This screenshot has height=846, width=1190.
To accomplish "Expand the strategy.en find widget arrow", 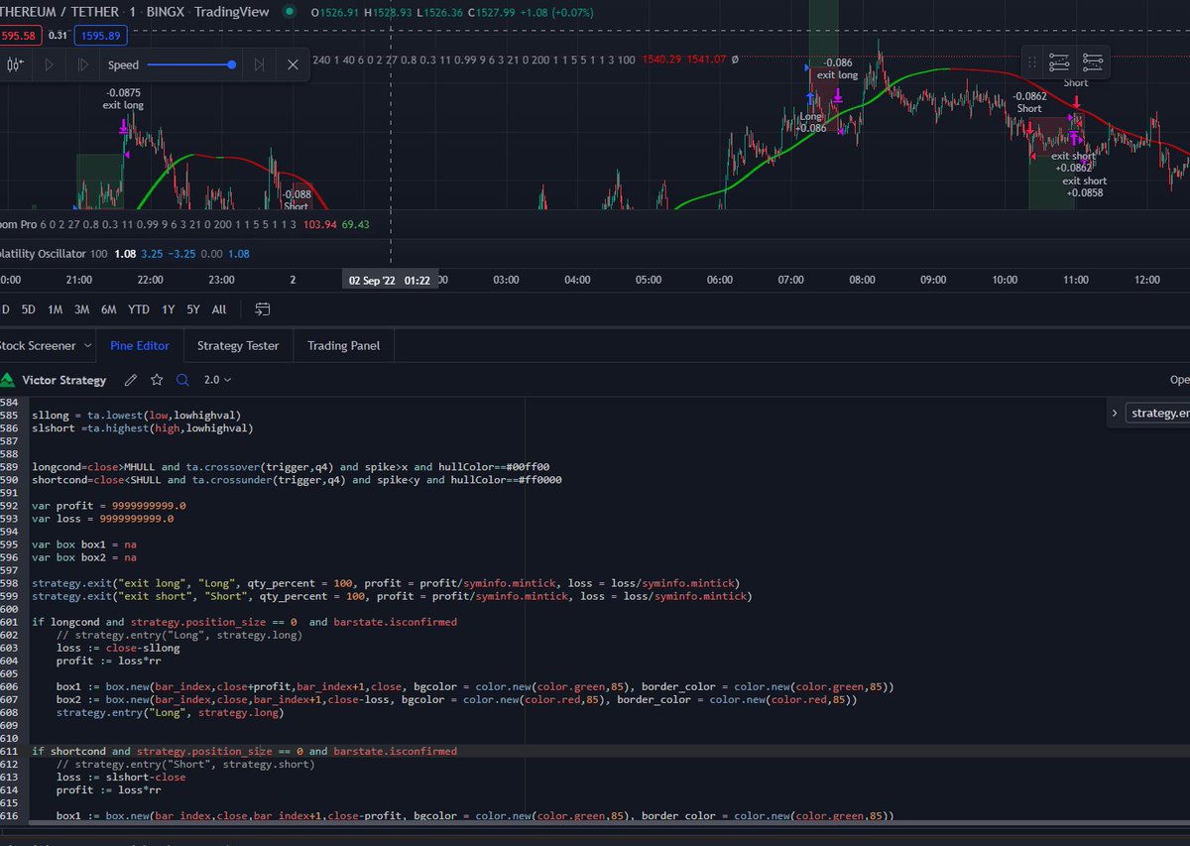I will (x=1114, y=413).
